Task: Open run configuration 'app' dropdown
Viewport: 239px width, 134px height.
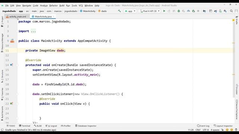Action: point(130,11)
